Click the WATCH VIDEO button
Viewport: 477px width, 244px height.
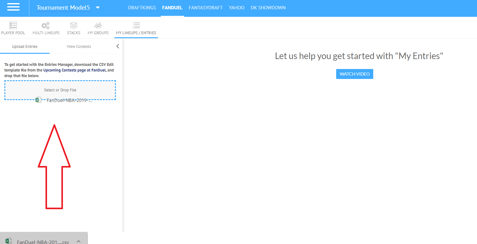[355, 74]
